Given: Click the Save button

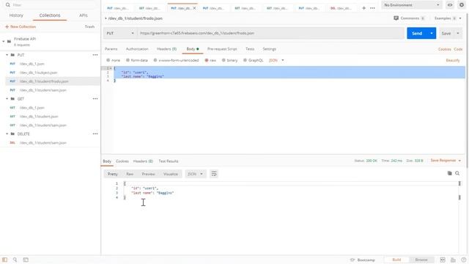Looking at the screenshot, I should 446,33.
